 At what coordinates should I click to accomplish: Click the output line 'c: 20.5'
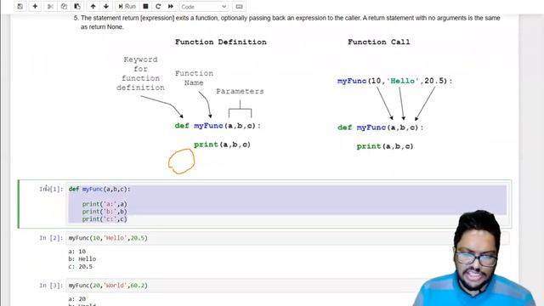point(81,266)
